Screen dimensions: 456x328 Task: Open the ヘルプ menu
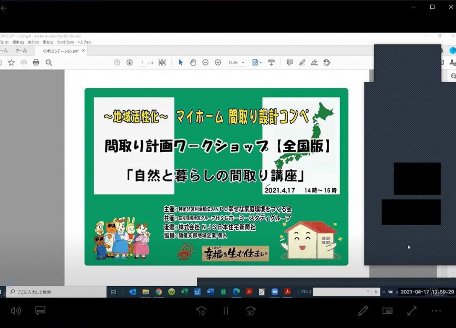tap(84, 42)
